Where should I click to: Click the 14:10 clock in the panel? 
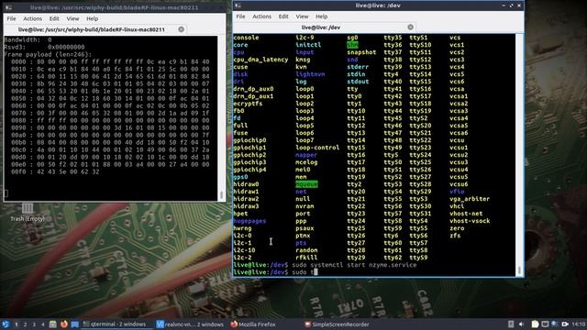[x=579, y=324]
